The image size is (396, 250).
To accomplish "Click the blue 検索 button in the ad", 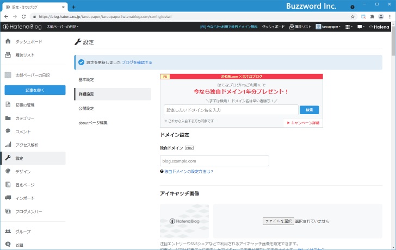I will (x=309, y=110).
